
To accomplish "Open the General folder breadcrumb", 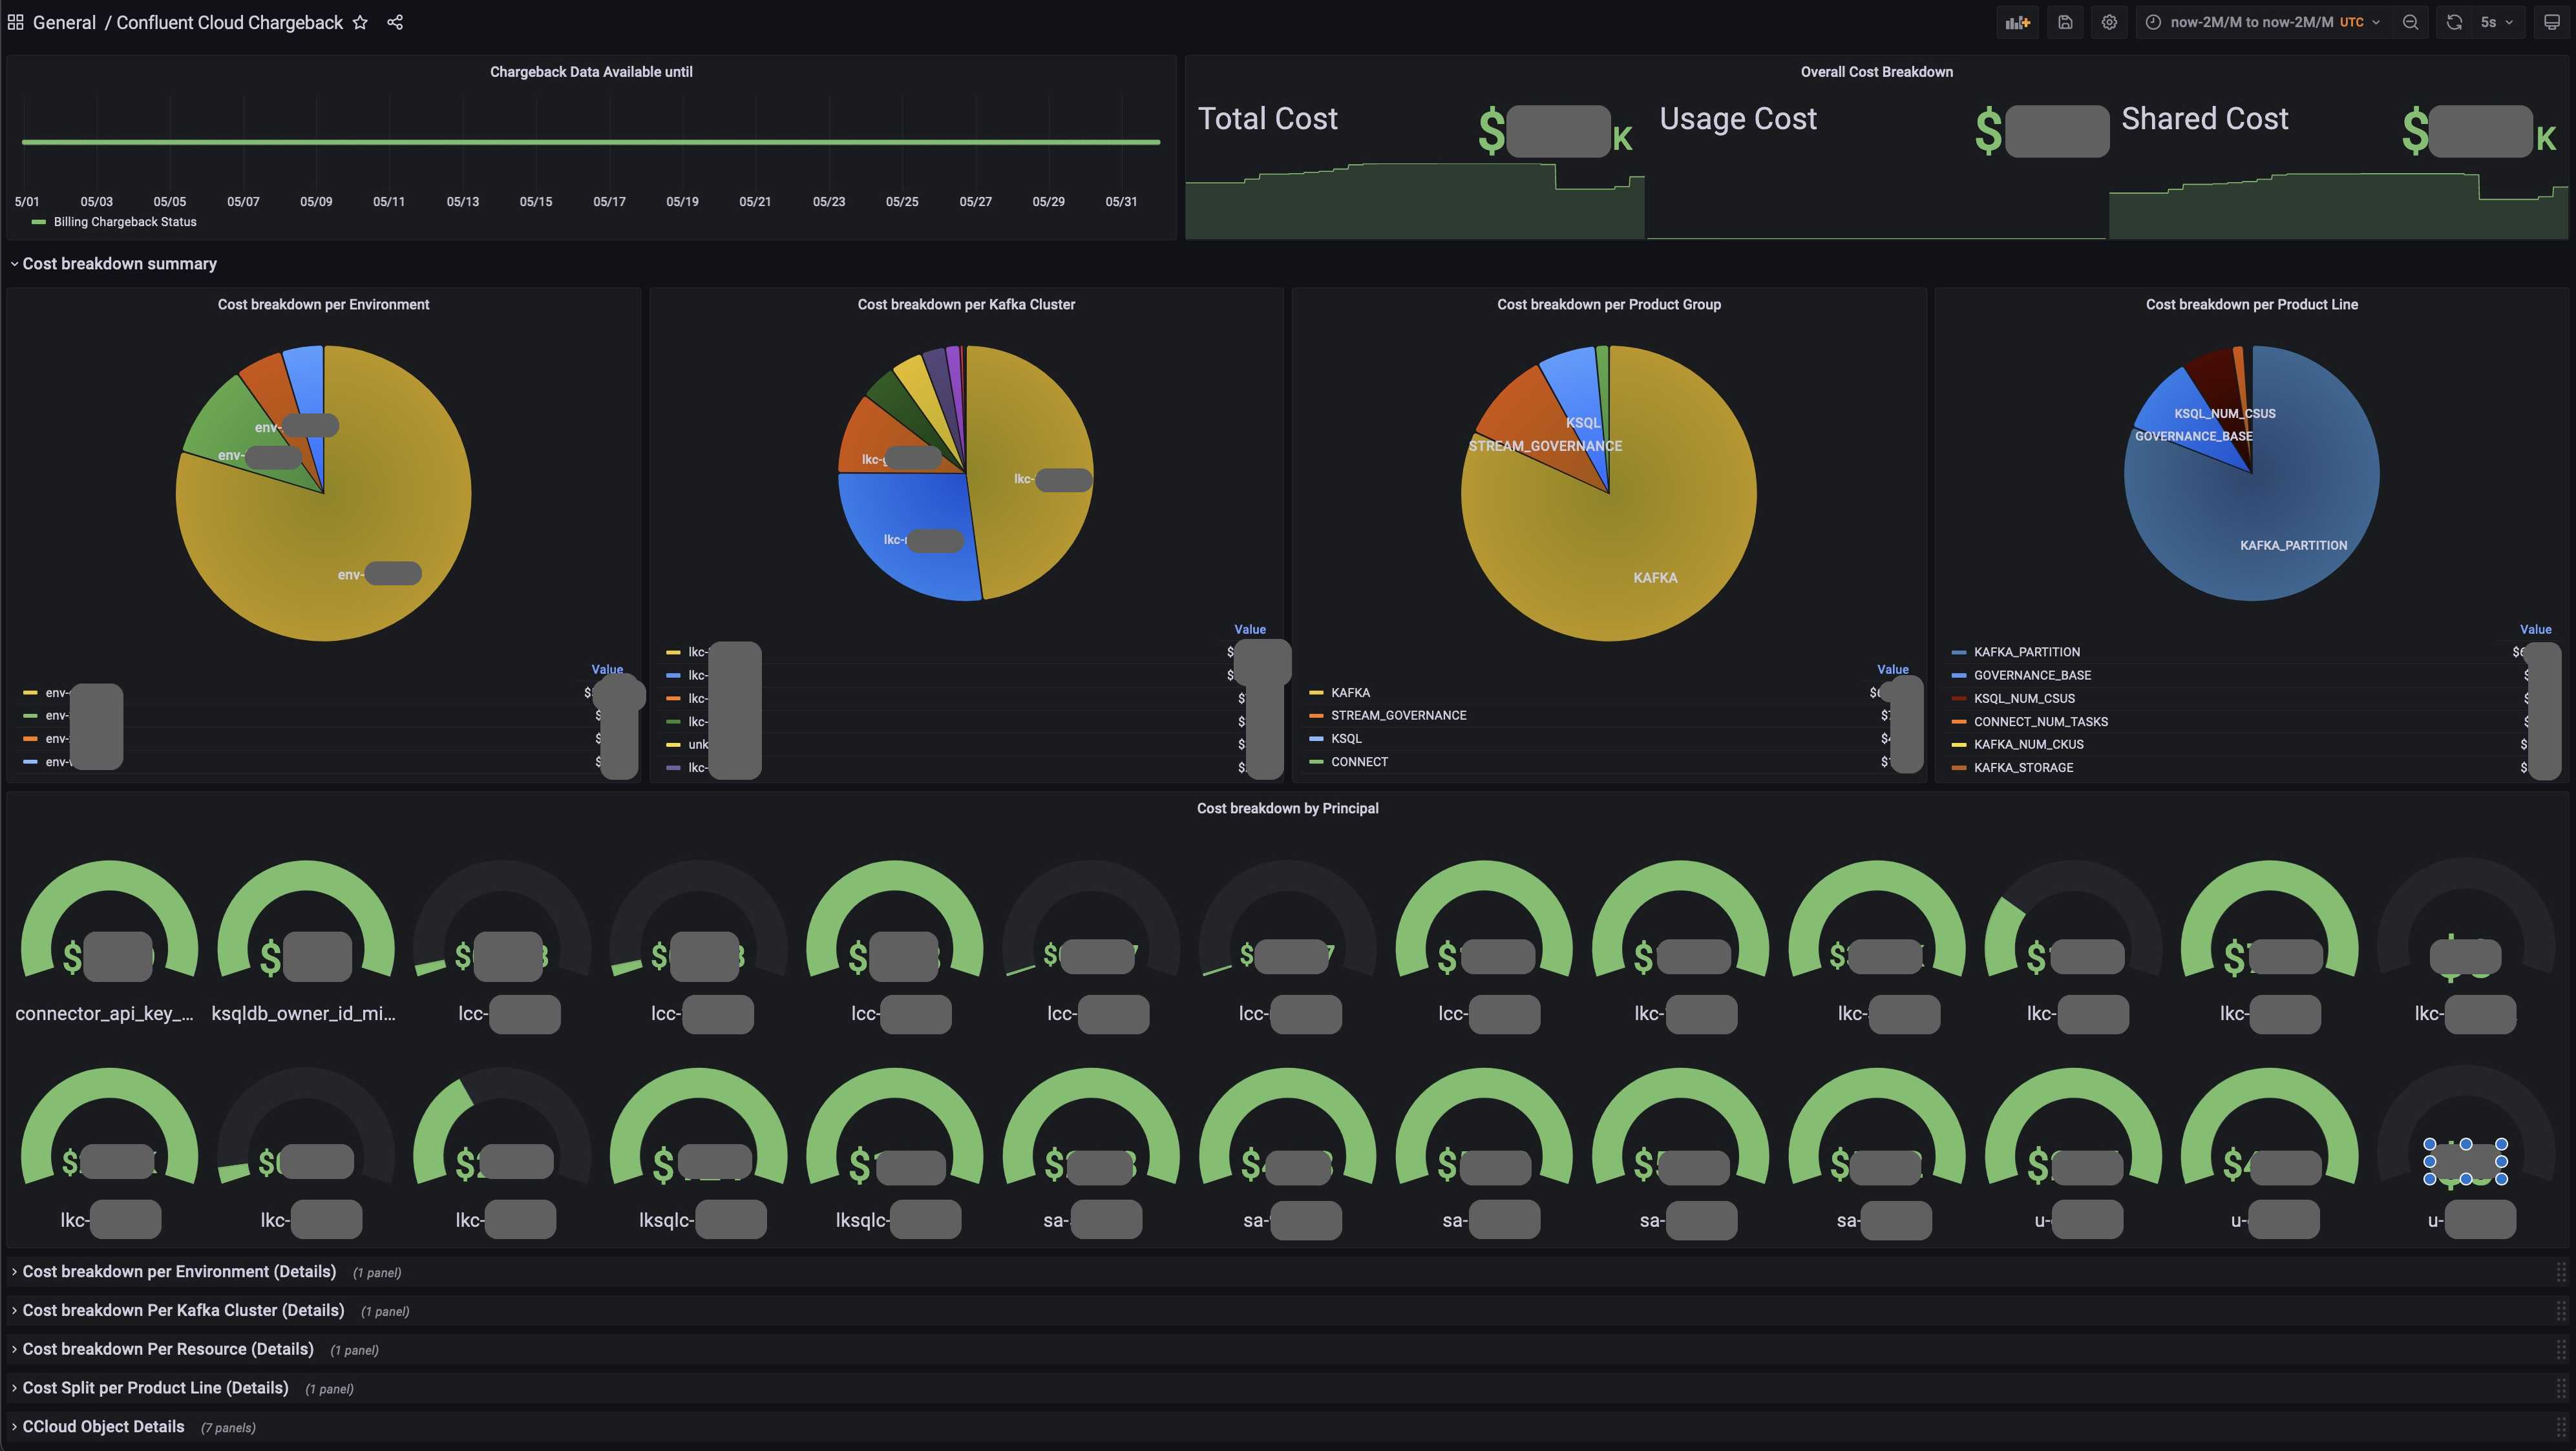I will click(x=64, y=22).
